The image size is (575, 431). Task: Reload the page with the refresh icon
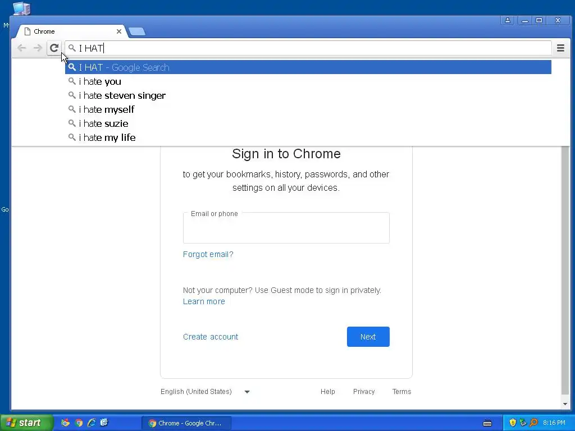pos(54,48)
